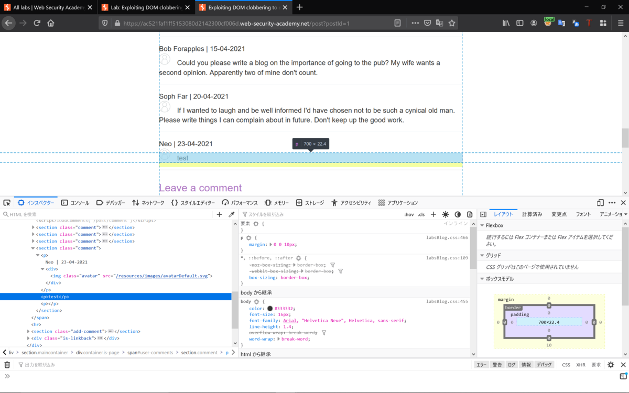Toggle the 3-pane inspector sidebar icon

click(x=483, y=214)
